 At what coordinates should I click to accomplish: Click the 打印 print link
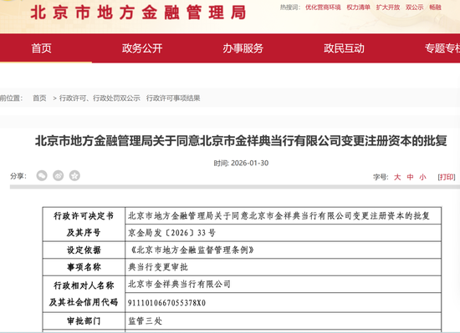coord(447,177)
